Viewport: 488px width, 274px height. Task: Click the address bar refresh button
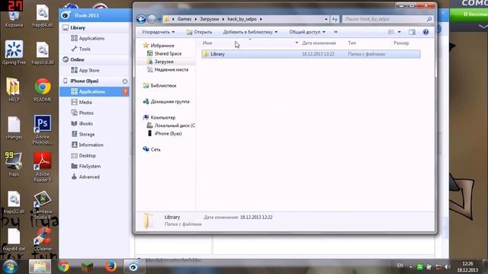point(335,19)
